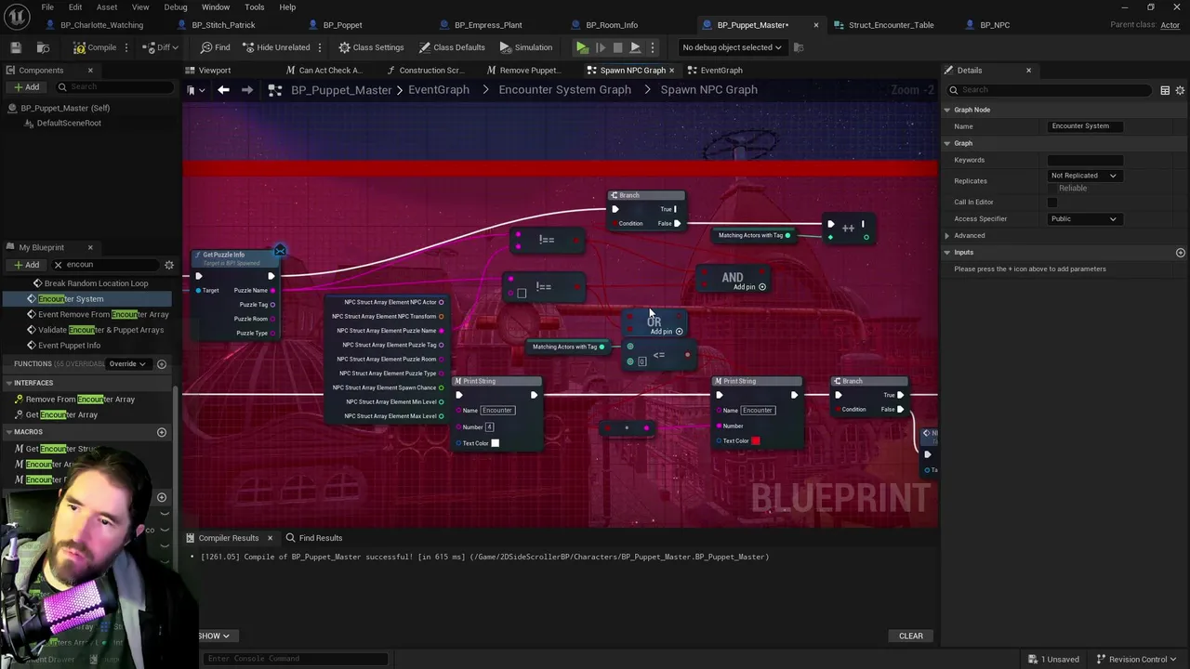Screen dimensions: 1190x669
Task: Click the eject from player button
Action: pos(635,47)
